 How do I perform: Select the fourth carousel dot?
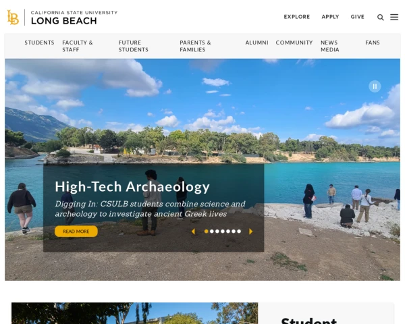pos(223,232)
